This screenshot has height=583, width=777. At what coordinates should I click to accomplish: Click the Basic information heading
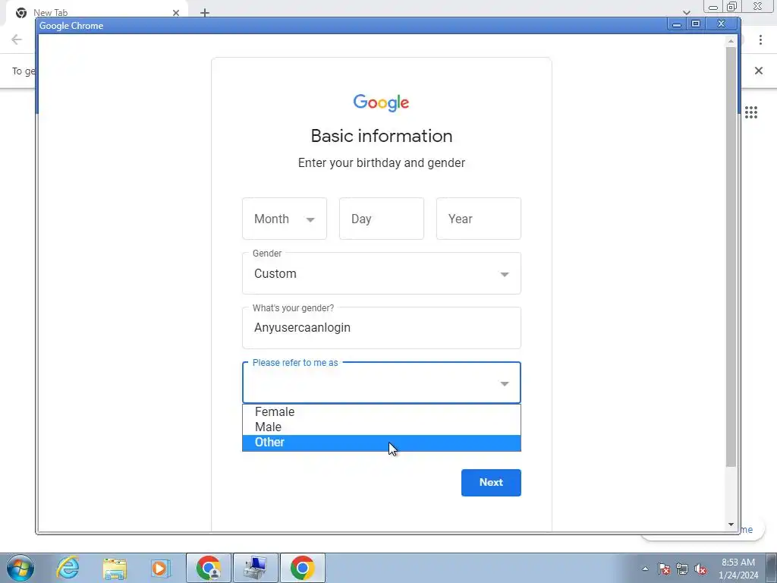(382, 136)
